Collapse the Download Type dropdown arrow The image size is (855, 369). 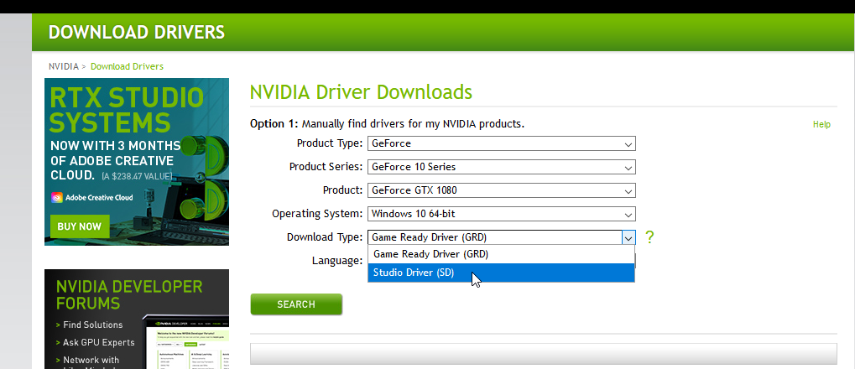pyautogui.click(x=628, y=237)
